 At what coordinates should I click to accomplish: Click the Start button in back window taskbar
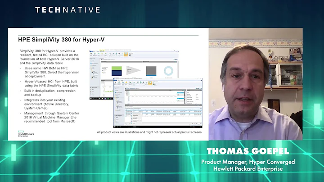pos(91,99)
